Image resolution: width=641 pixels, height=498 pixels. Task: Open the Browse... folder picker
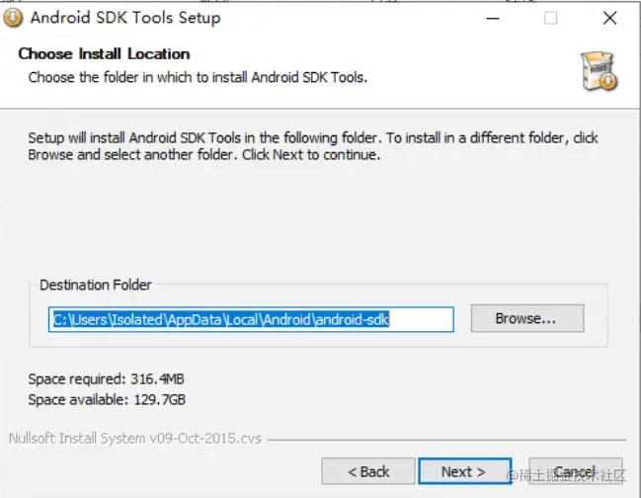click(x=526, y=319)
